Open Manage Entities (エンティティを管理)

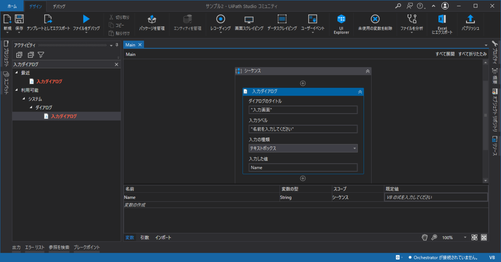[x=188, y=22]
